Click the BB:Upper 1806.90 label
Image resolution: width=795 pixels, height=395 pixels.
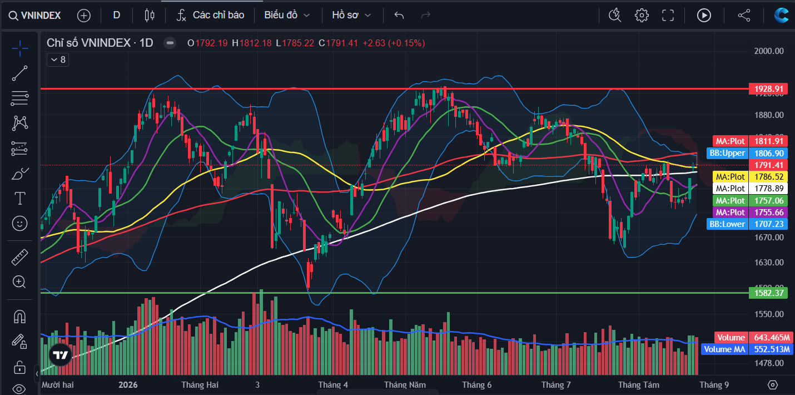748,152
